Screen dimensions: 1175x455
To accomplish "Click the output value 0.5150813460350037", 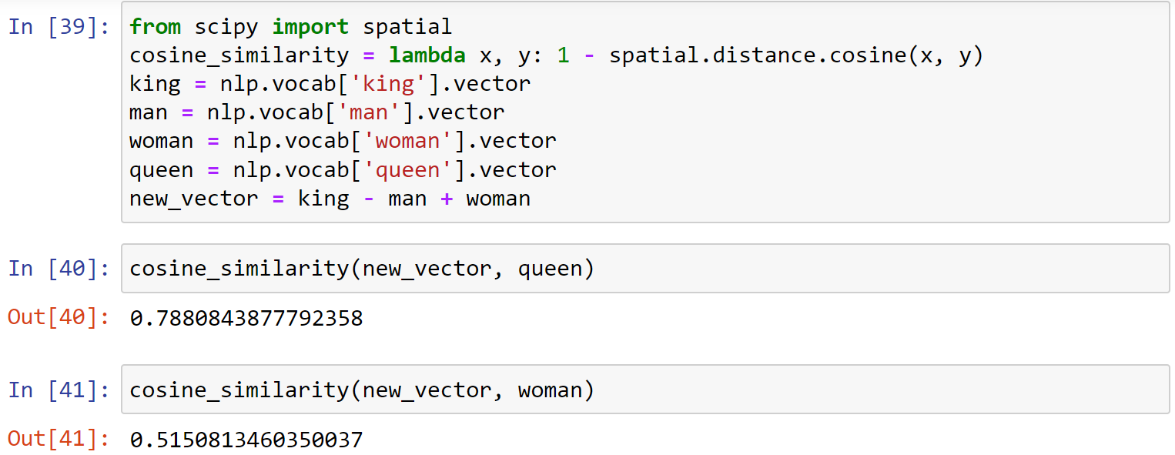I will click(x=246, y=440).
